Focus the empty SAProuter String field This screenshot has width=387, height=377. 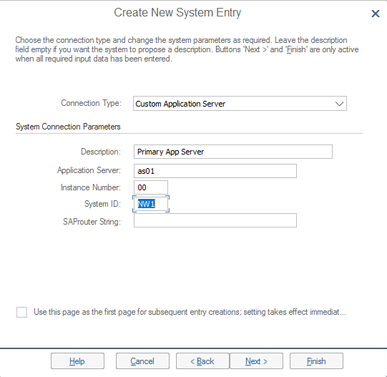click(215, 220)
